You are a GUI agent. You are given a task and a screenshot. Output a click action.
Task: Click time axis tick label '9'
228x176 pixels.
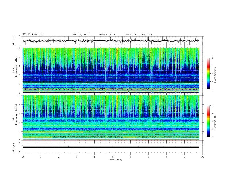pyautogui.click(x=184, y=157)
